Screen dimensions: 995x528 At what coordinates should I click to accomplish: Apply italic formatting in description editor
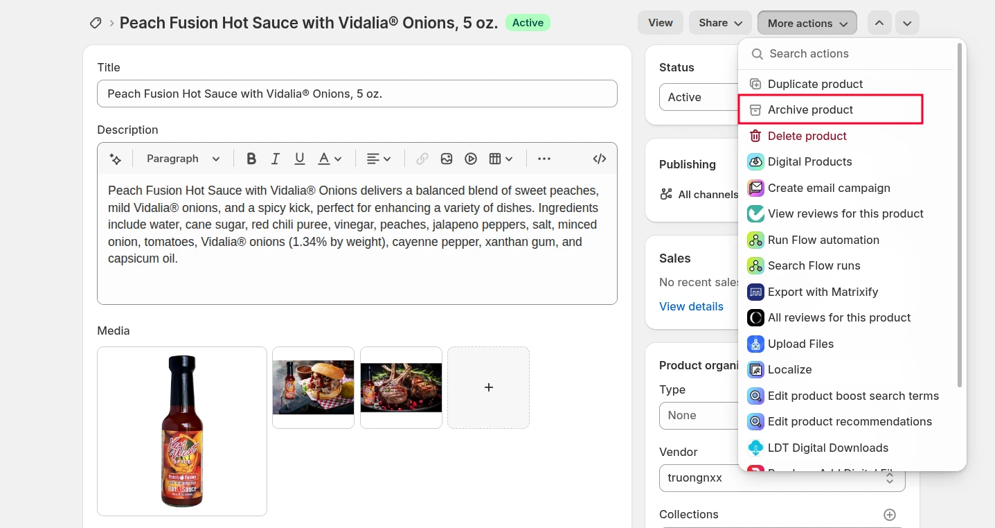coord(276,159)
